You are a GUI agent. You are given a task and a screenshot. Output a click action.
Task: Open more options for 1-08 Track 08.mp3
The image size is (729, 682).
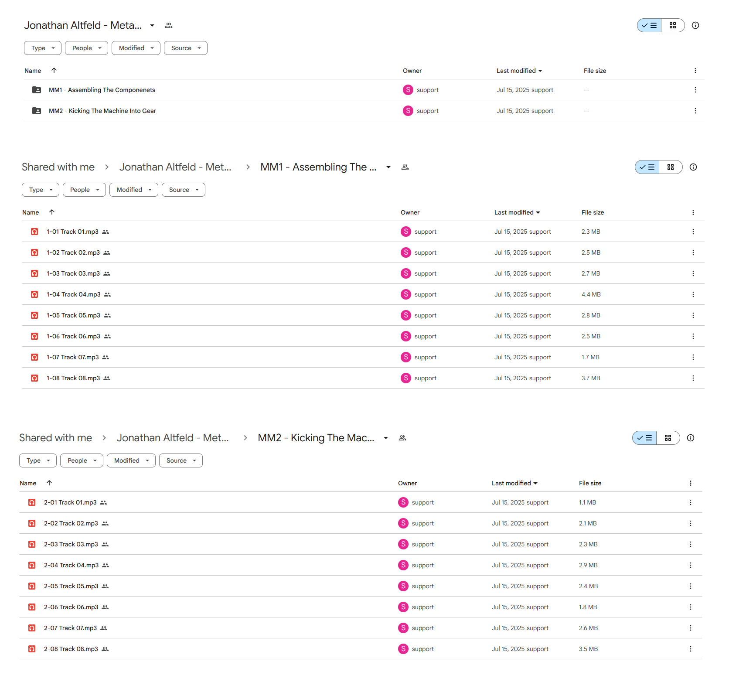click(693, 378)
